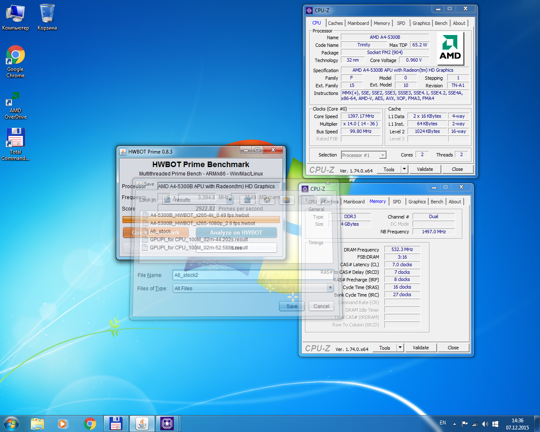Click EN language indicator in tray

443,423
